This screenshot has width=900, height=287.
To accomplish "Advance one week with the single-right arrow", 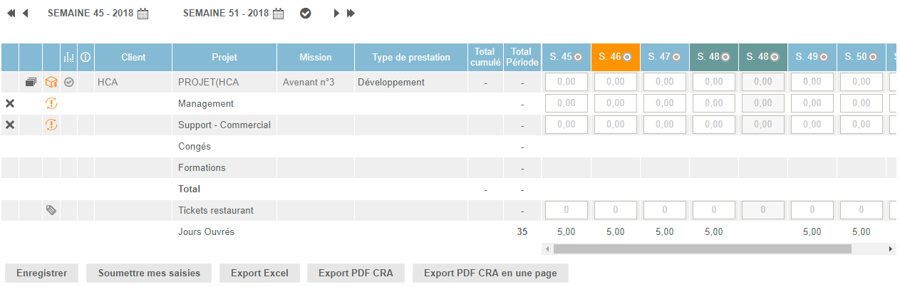I will click(x=336, y=14).
